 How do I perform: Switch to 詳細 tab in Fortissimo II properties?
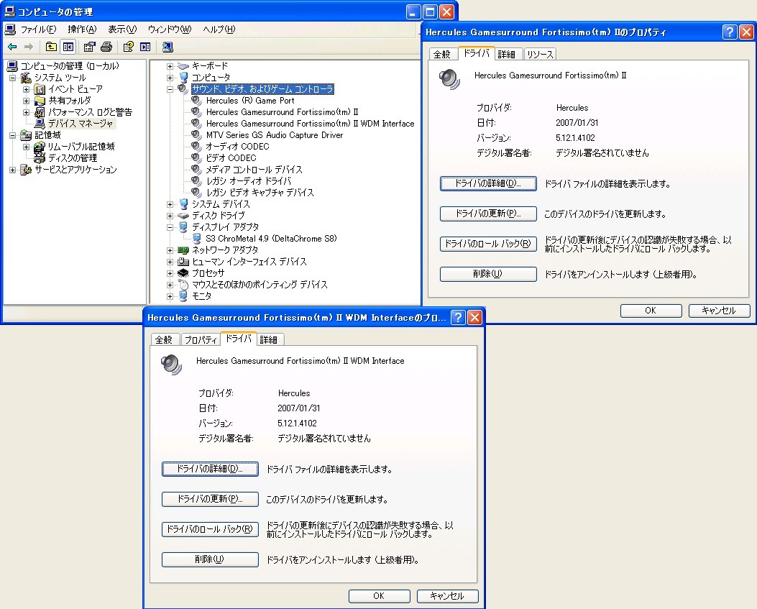tap(506, 55)
